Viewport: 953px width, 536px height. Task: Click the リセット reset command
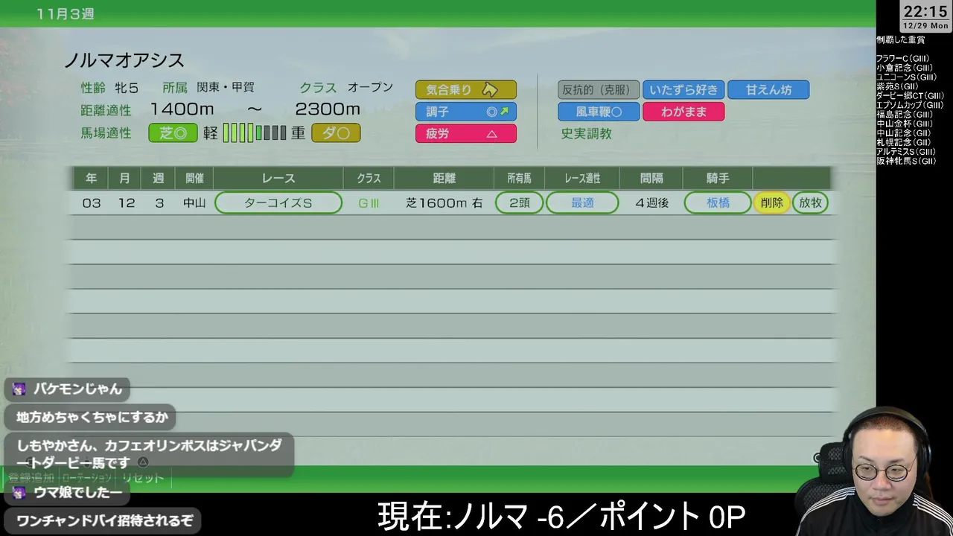click(x=142, y=478)
